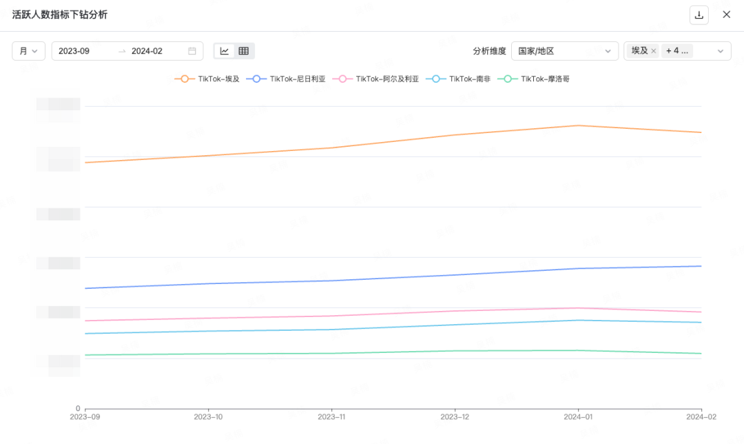The image size is (744, 444).
Task: Remove the 埃及 tag with x icon
Action: pos(654,51)
